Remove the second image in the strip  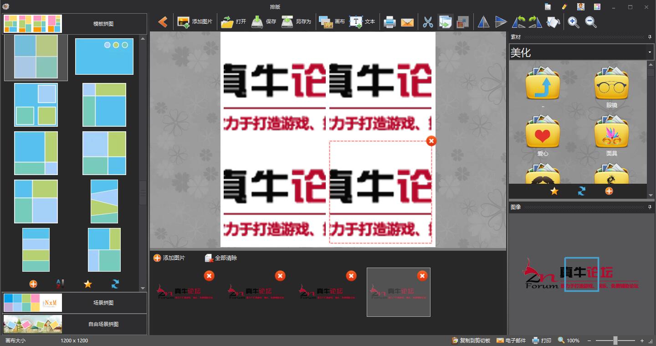[280, 276]
